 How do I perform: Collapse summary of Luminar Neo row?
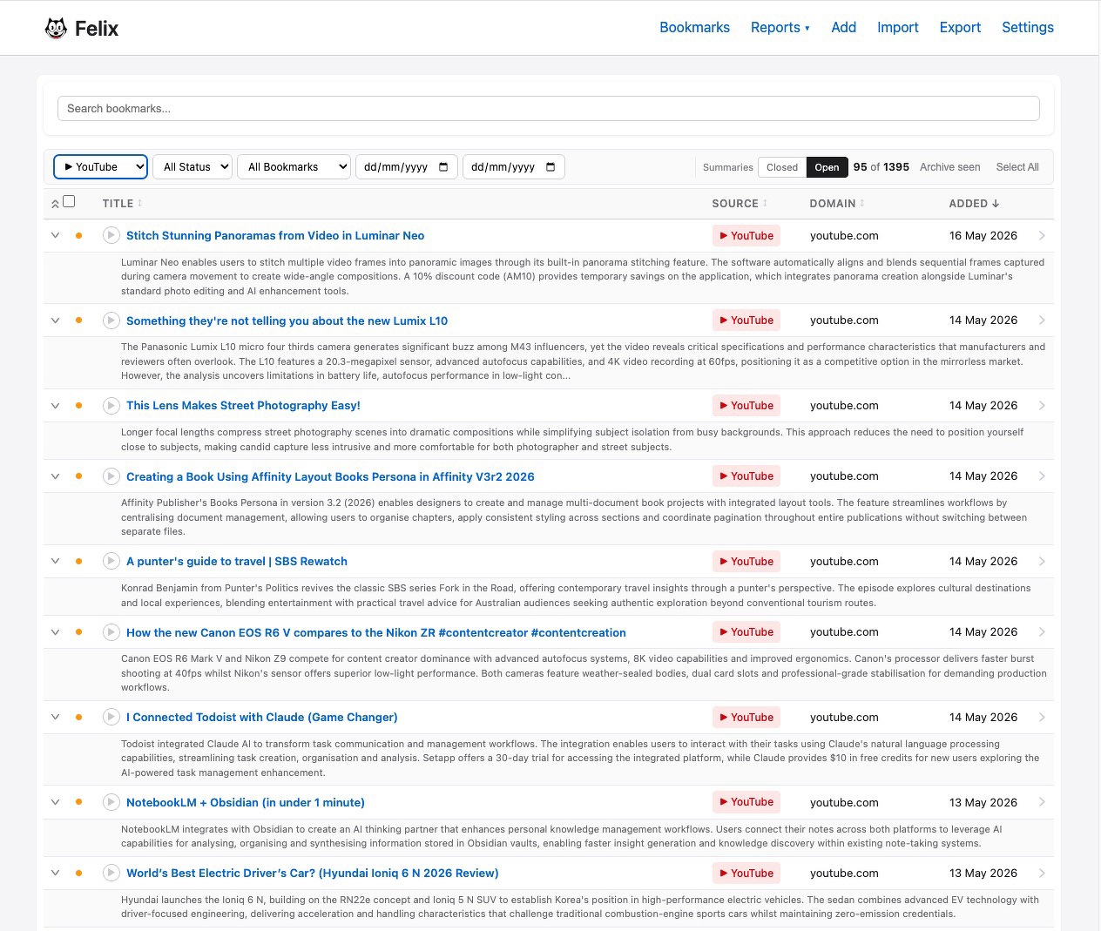pos(55,235)
